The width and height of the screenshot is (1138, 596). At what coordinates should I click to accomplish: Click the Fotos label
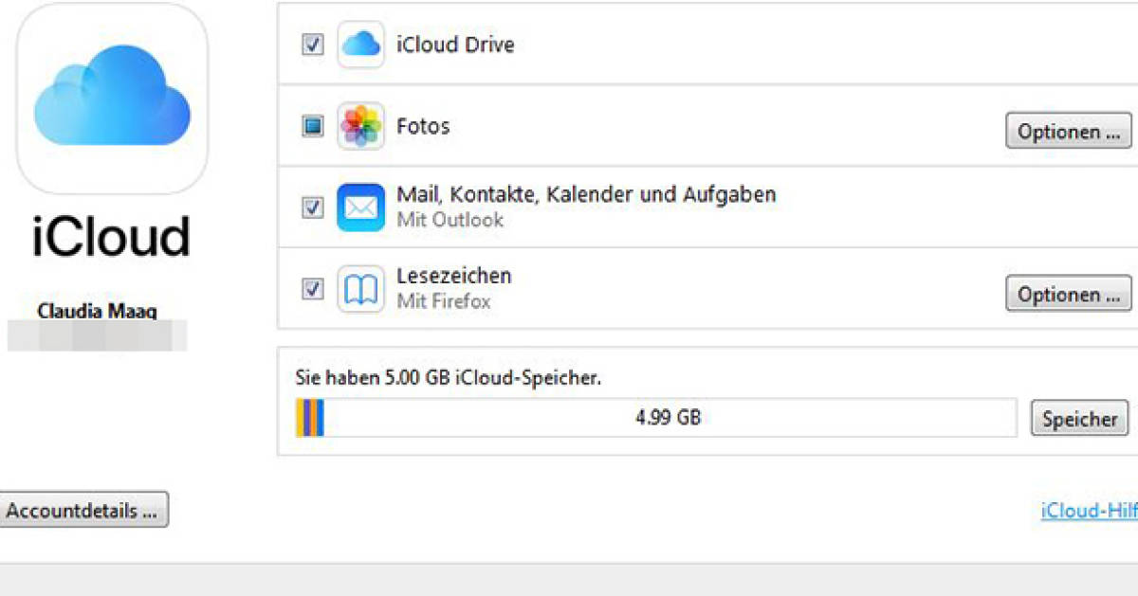pos(423,126)
